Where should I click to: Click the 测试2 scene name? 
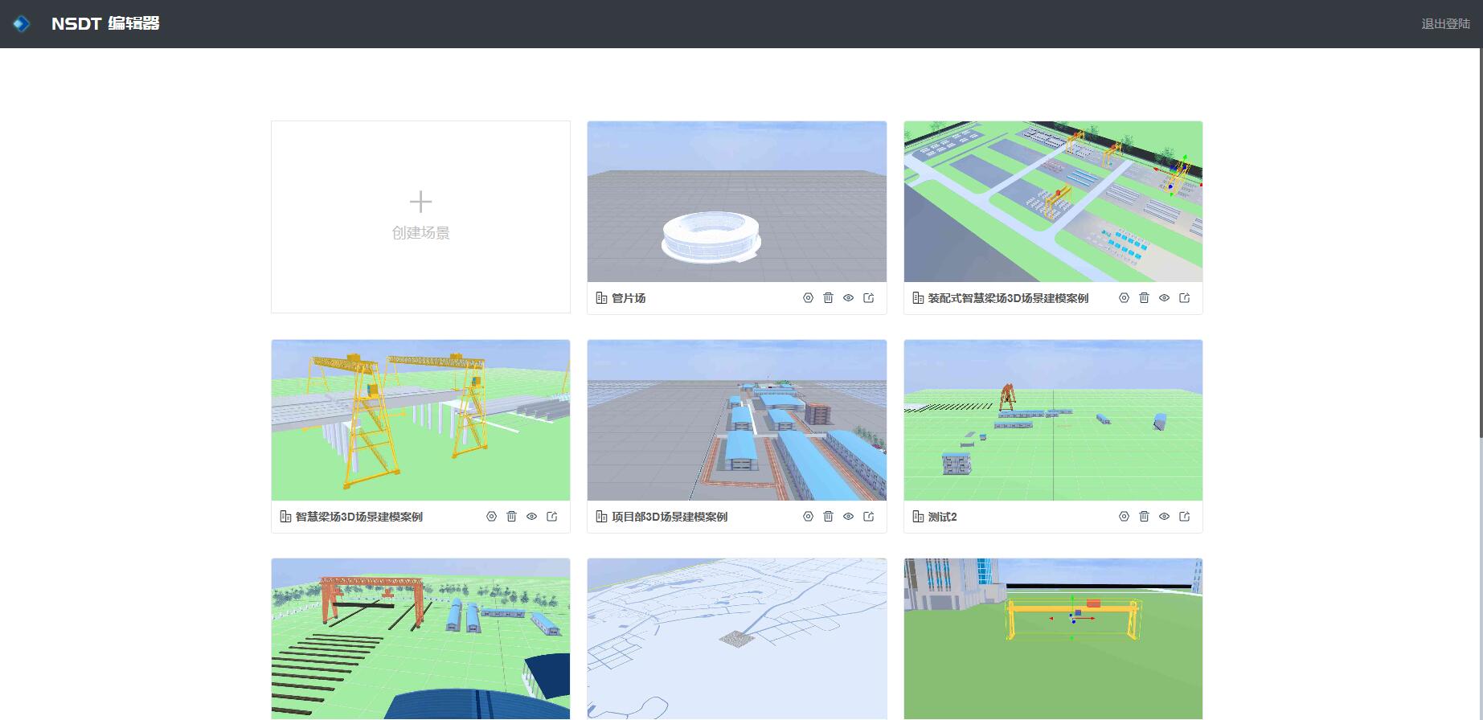(942, 517)
